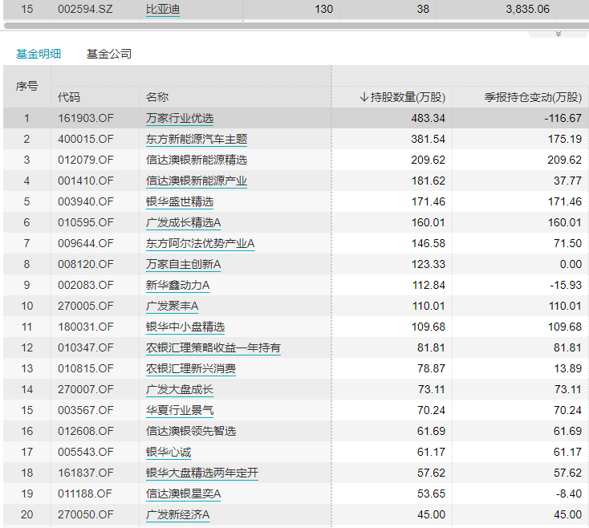Open fund link 银华盛世精选
Image resolution: width=589 pixels, height=528 pixels.
click(180, 201)
